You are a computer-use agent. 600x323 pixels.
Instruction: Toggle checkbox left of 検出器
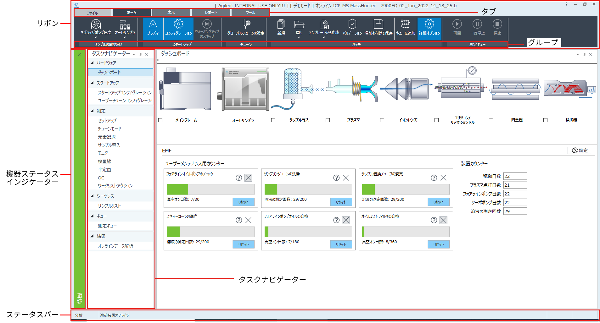tap(546, 120)
